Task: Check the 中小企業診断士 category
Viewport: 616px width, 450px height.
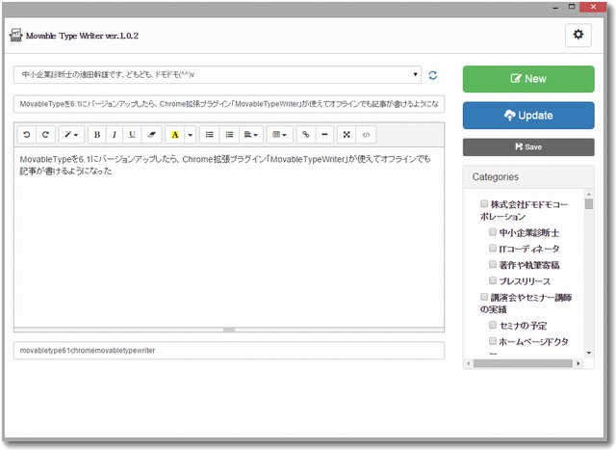Action: (x=493, y=231)
